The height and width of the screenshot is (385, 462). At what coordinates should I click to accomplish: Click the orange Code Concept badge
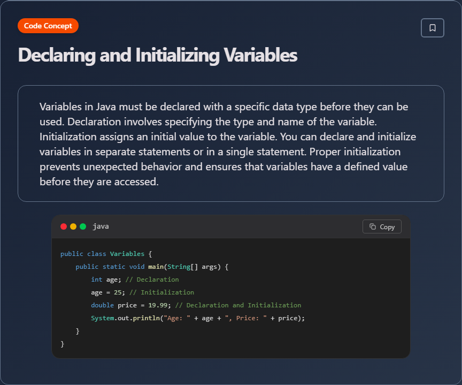pos(48,25)
